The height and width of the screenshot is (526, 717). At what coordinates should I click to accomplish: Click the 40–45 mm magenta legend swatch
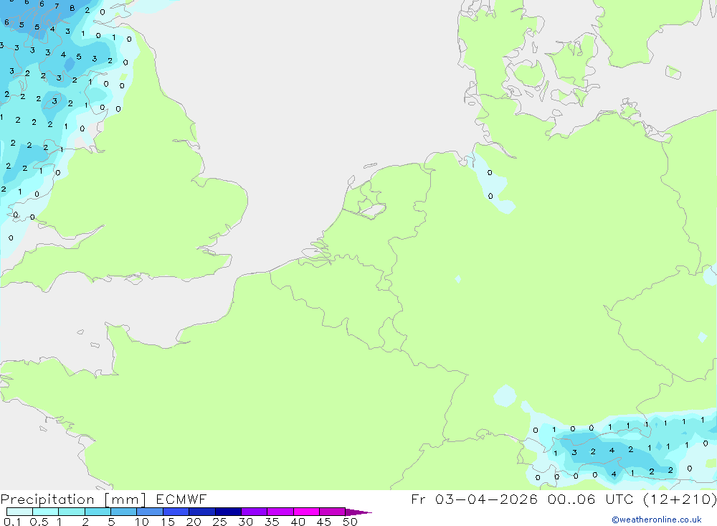[306, 512]
